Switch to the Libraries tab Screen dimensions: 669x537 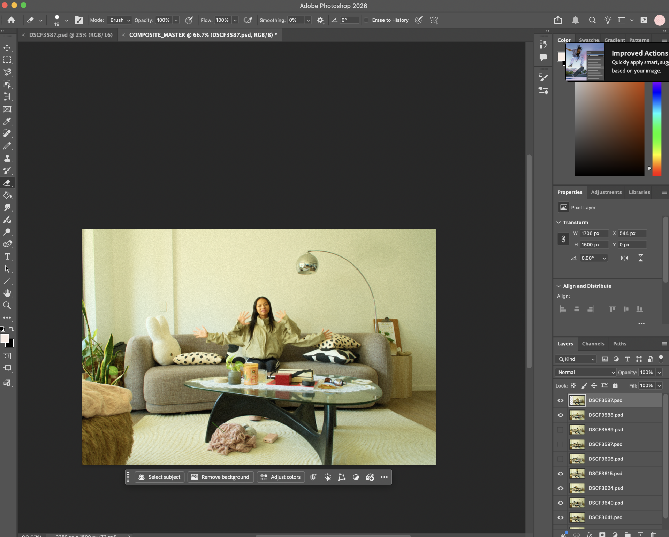coord(639,192)
